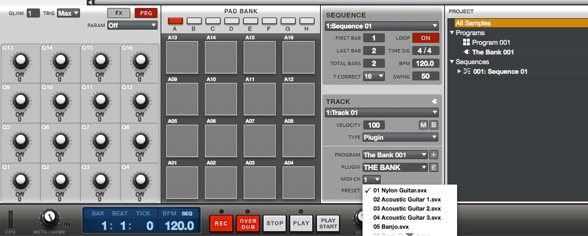Click the Q4 Q-Link knob
The width and height of the screenshot is (588, 236).
pyautogui.click(x=140, y=180)
